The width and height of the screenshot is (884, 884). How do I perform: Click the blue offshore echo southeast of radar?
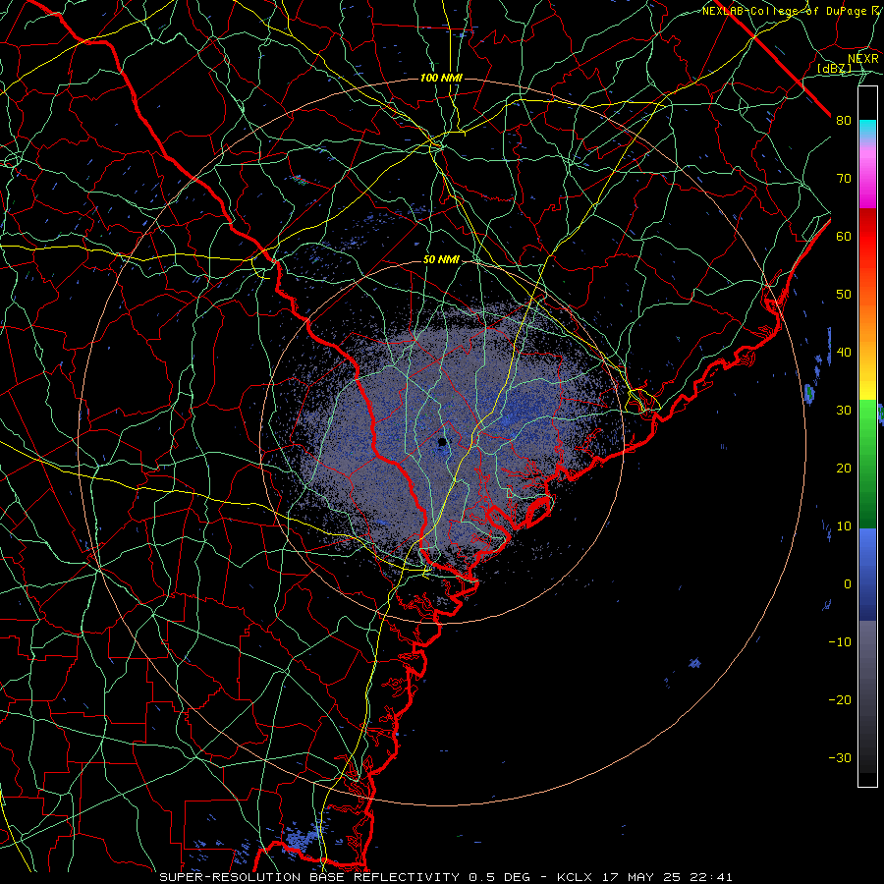pyautogui.click(x=694, y=663)
